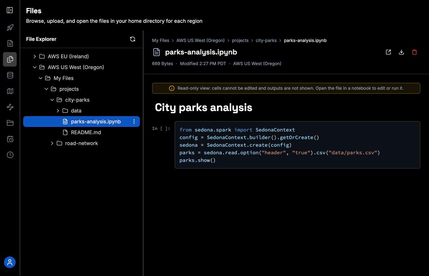Image resolution: width=429 pixels, height=276 pixels.
Task: Open the rocket launch icon in sidebar
Action: coord(10,27)
